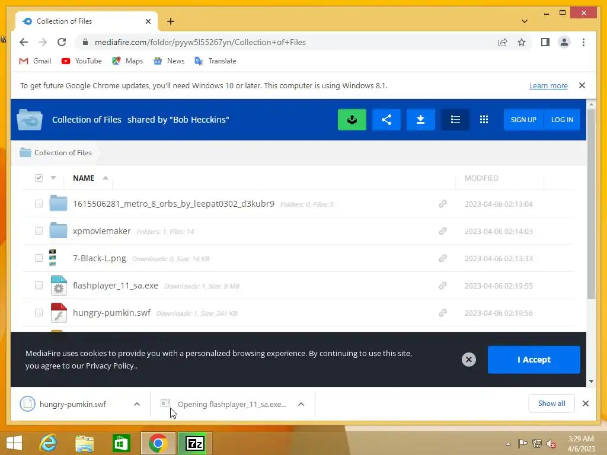
Task: Open the Chrome profile avatar icon
Action: point(564,42)
